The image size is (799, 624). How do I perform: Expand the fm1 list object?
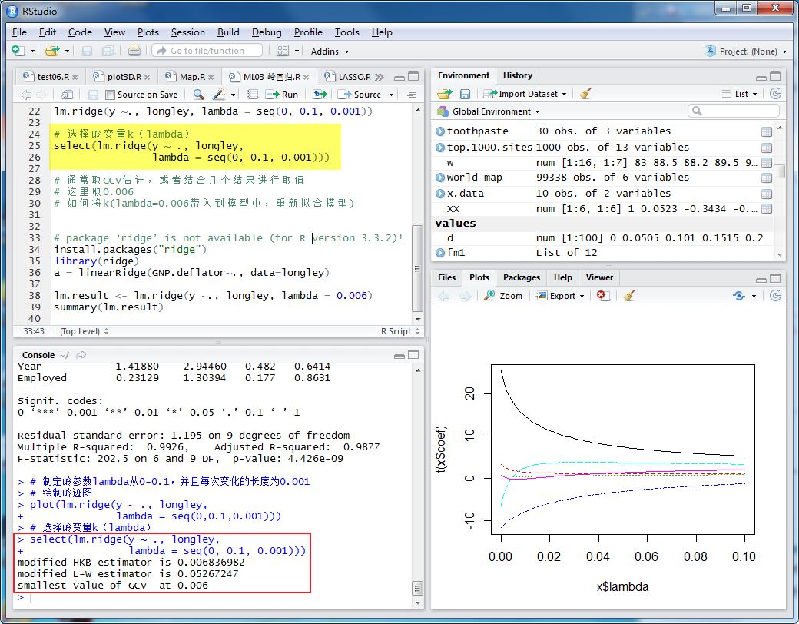coord(440,252)
